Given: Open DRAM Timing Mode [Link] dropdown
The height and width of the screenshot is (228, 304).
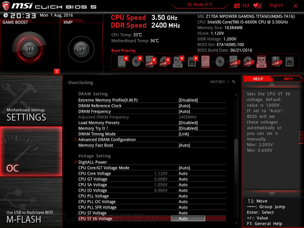Looking at the screenshot, I should coord(184,134).
